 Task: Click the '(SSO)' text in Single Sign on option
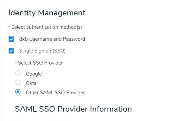59,51
